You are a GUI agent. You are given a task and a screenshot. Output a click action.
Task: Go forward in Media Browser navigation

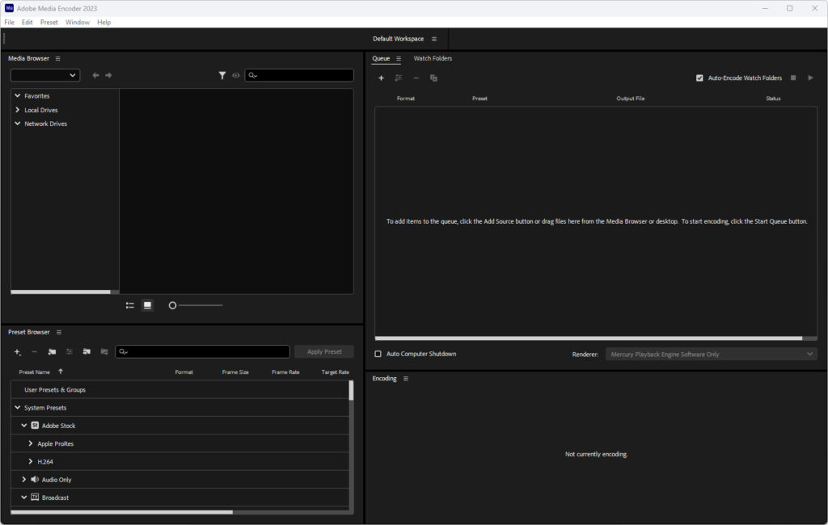point(108,75)
